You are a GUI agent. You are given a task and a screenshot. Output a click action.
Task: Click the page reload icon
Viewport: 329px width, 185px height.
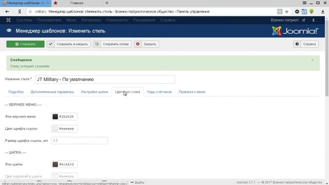click(x=30, y=11)
